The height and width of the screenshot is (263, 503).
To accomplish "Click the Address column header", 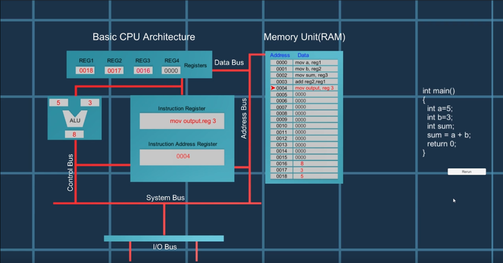I will pos(280,55).
